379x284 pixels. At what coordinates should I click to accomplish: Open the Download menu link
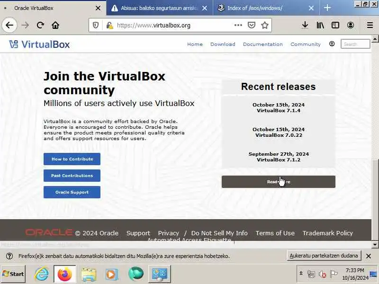click(223, 44)
